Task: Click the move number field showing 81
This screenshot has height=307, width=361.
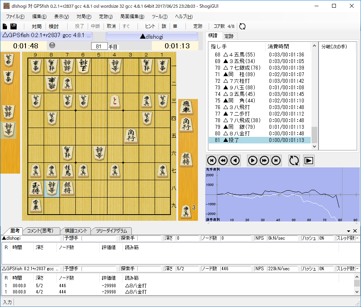Action: tap(99, 46)
